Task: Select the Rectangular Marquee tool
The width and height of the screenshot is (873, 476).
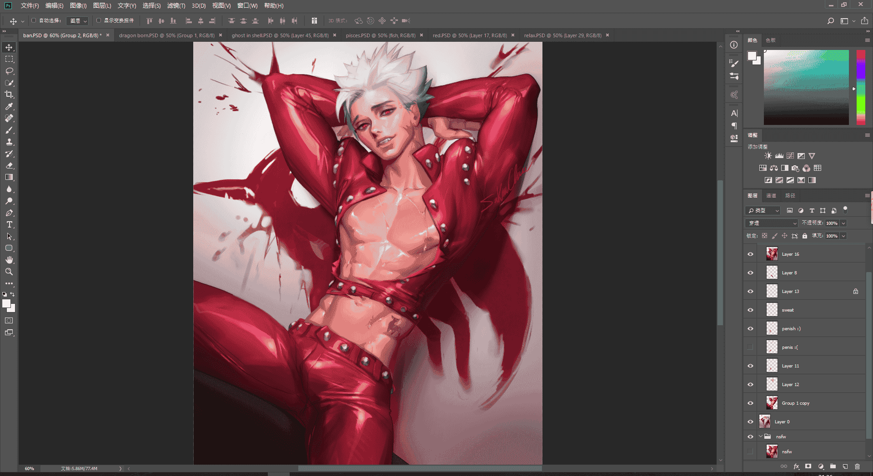Action: point(9,59)
